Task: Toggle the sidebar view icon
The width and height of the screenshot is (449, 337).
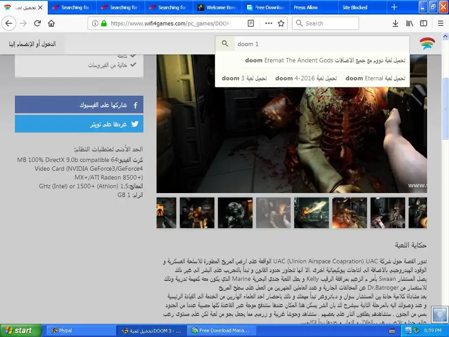Action: (424, 23)
